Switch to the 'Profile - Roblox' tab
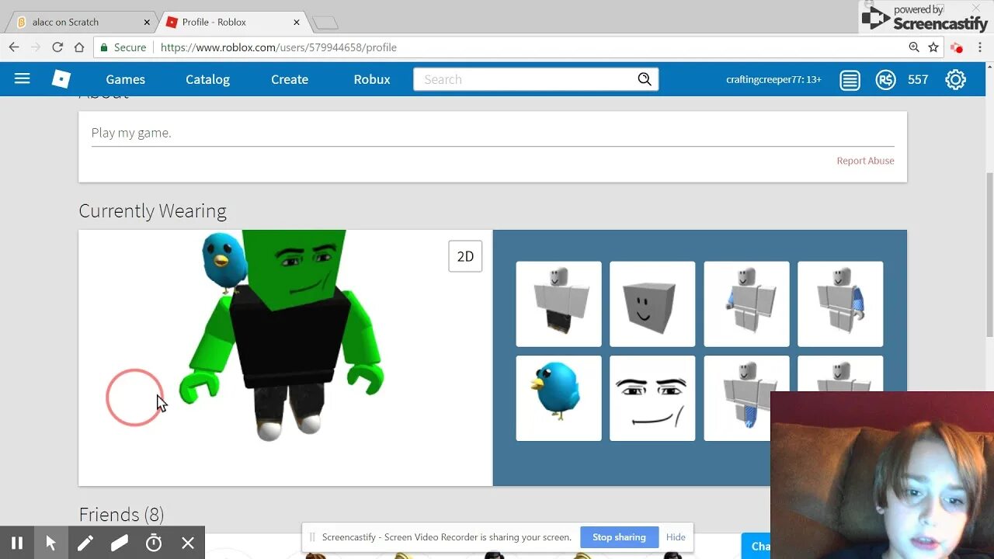The height and width of the screenshot is (559, 994). click(x=232, y=22)
